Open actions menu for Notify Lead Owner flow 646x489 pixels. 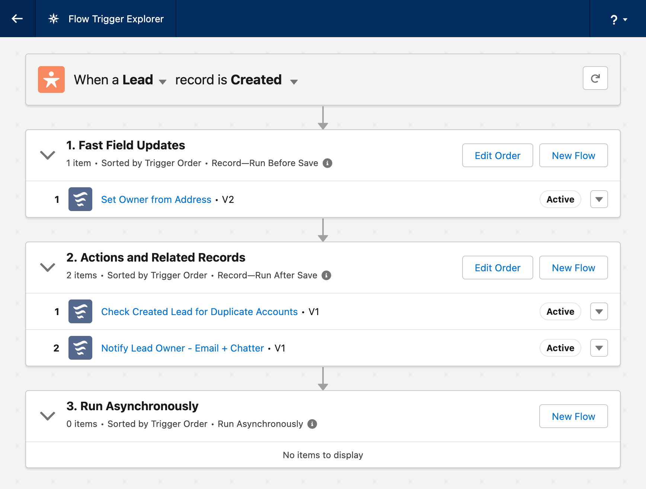pos(599,348)
